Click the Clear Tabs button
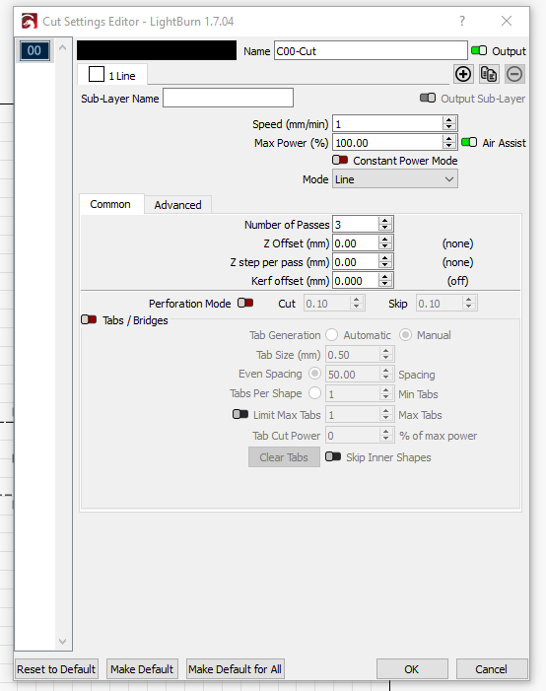 click(284, 457)
